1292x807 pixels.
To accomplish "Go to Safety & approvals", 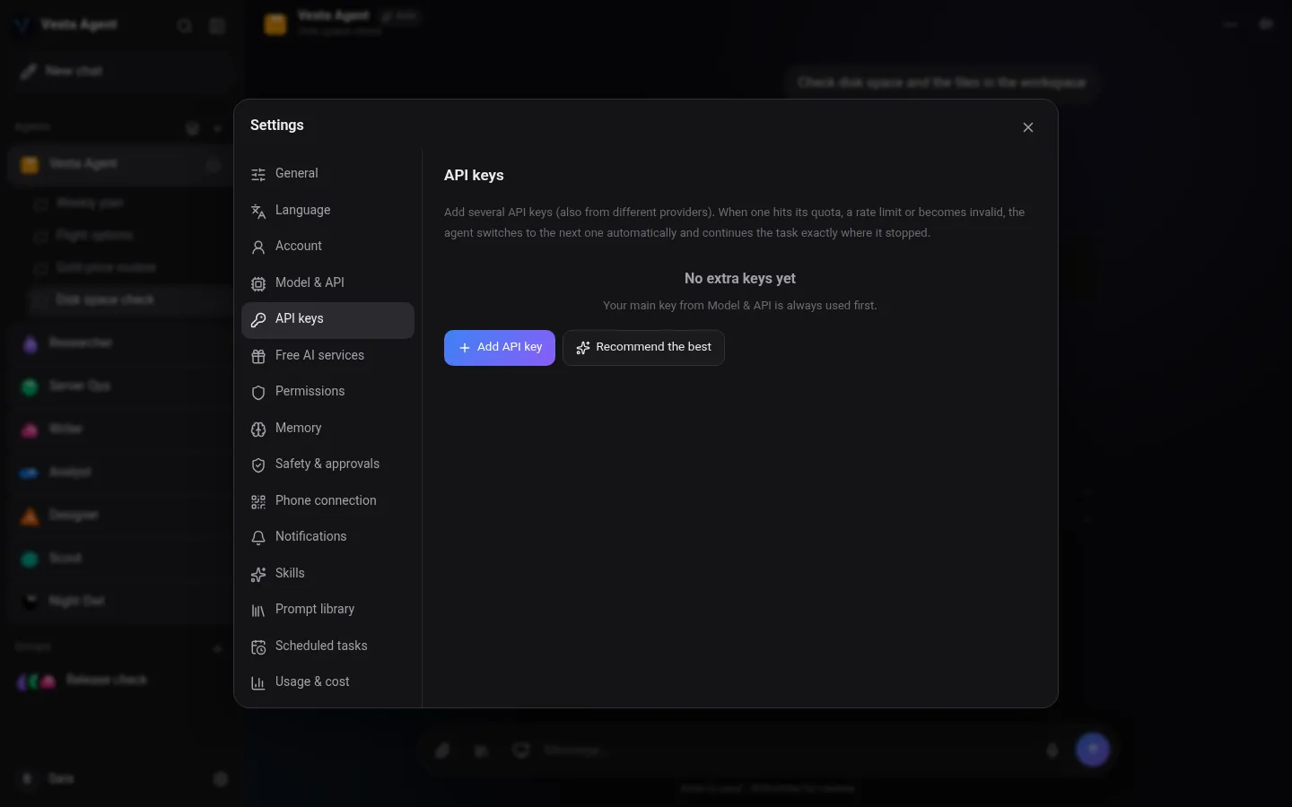I will (x=327, y=464).
